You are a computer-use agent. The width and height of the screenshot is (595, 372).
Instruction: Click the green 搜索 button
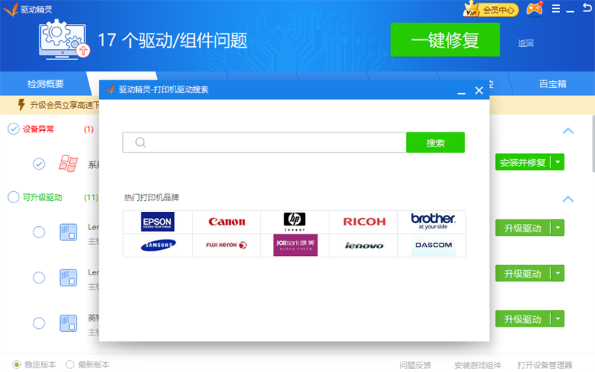[x=435, y=143]
